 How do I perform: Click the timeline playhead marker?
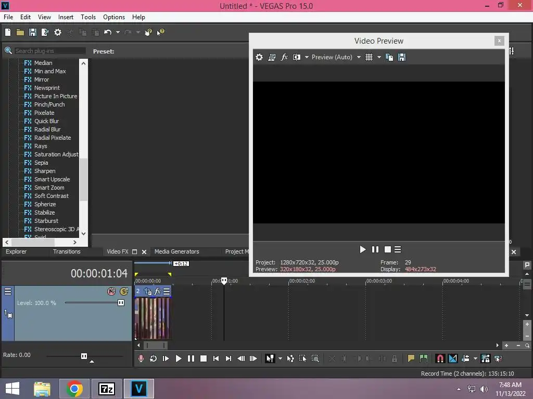pyautogui.click(x=224, y=281)
